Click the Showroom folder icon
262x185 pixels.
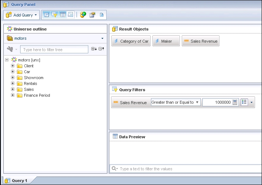19,78
